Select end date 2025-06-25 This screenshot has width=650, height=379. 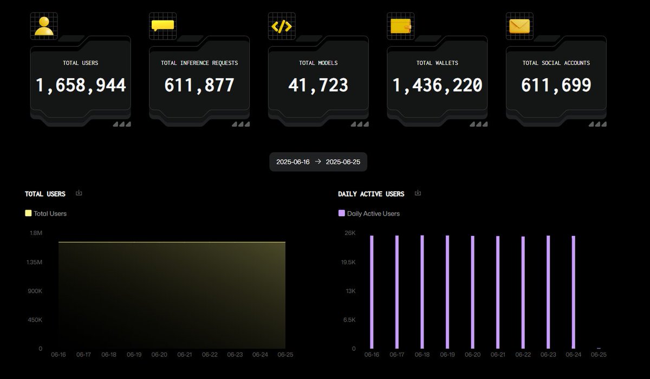point(343,162)
